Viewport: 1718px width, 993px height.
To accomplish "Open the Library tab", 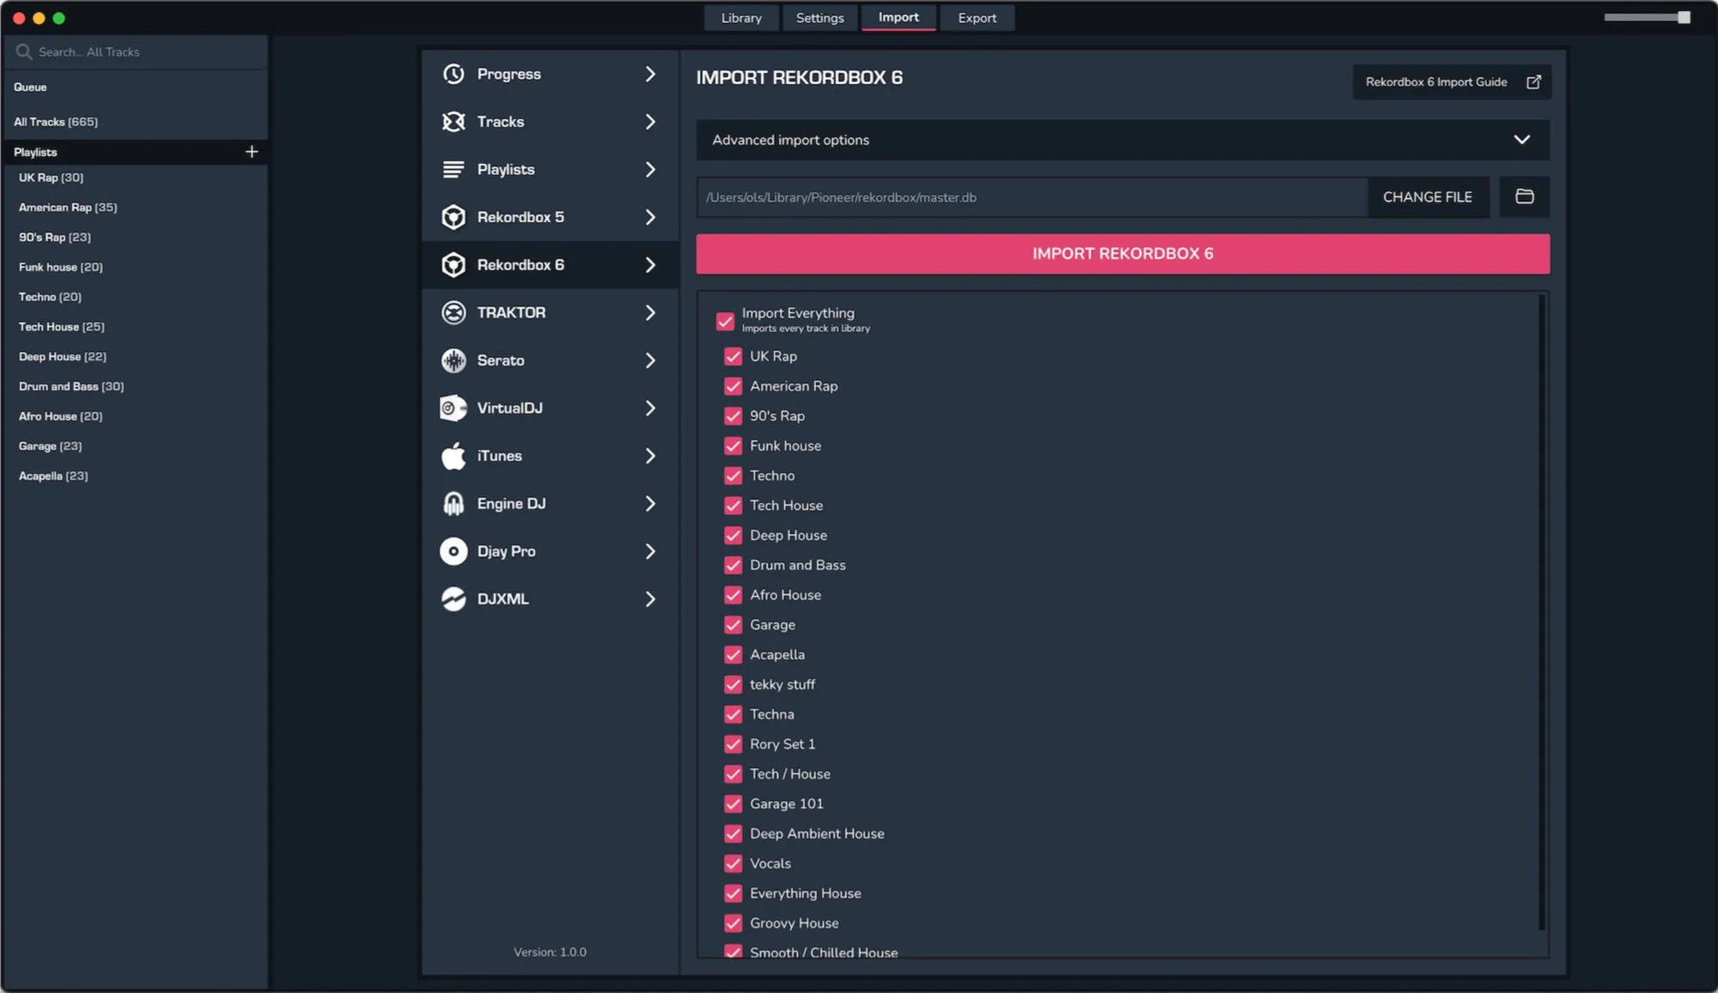I will 740,17.
